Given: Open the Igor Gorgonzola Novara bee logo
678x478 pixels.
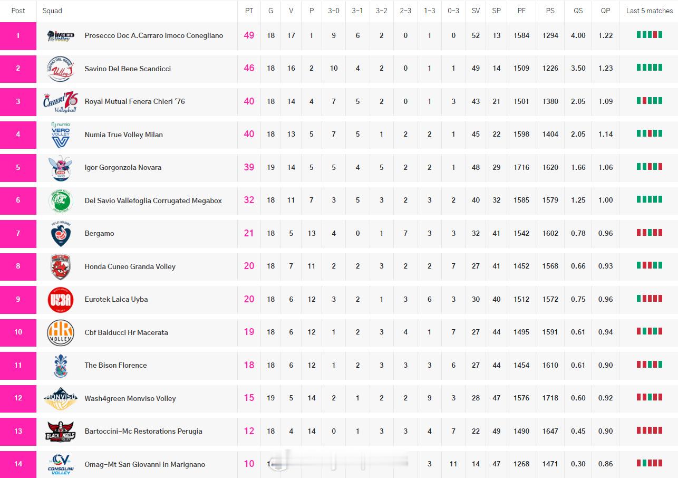Looking at the screenshot, I should (61, 168).
